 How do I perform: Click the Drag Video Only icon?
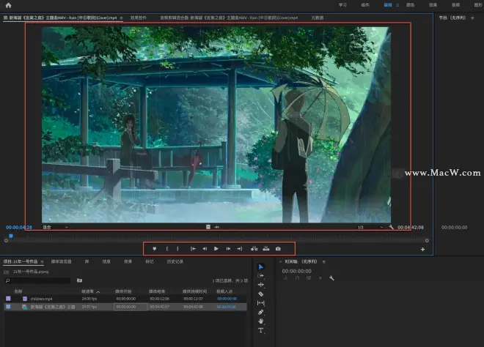(208, 227)
